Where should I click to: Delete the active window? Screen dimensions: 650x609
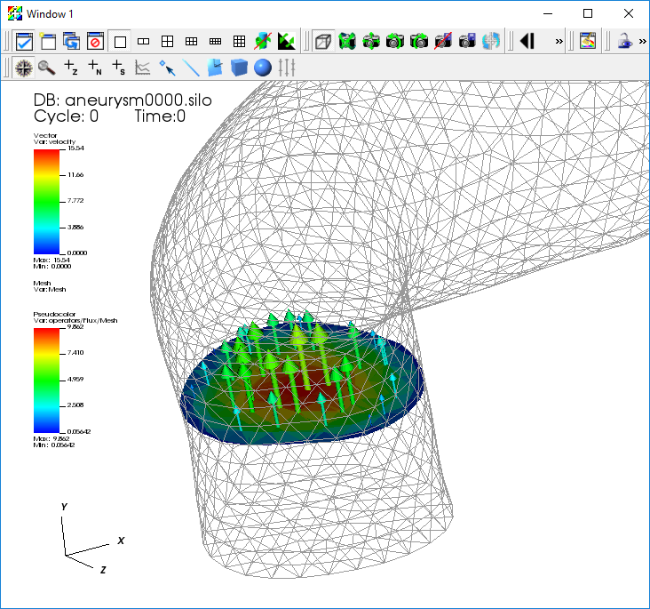(x=96, y=42)
